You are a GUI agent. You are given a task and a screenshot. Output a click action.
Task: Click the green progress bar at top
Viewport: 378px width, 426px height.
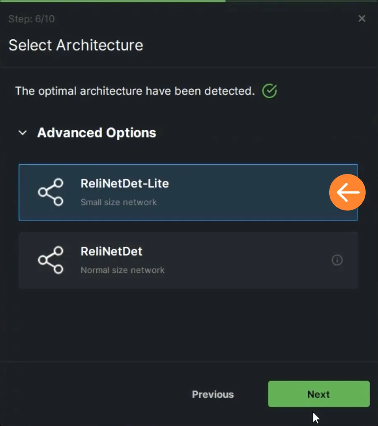(113, 1)
